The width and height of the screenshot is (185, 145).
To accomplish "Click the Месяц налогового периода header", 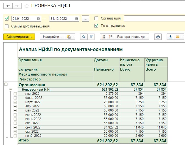I will tap(55, 74).
